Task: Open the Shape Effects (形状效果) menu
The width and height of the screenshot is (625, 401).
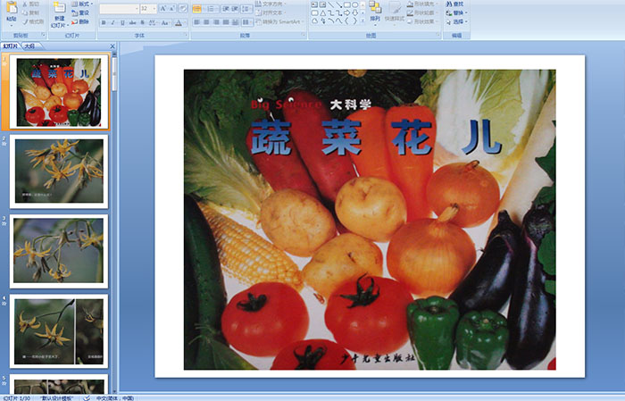Action: [x=422, y=21]
